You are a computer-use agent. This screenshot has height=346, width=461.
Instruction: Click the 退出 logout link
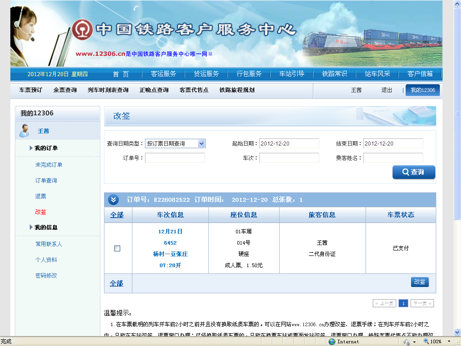pos(387,90)
